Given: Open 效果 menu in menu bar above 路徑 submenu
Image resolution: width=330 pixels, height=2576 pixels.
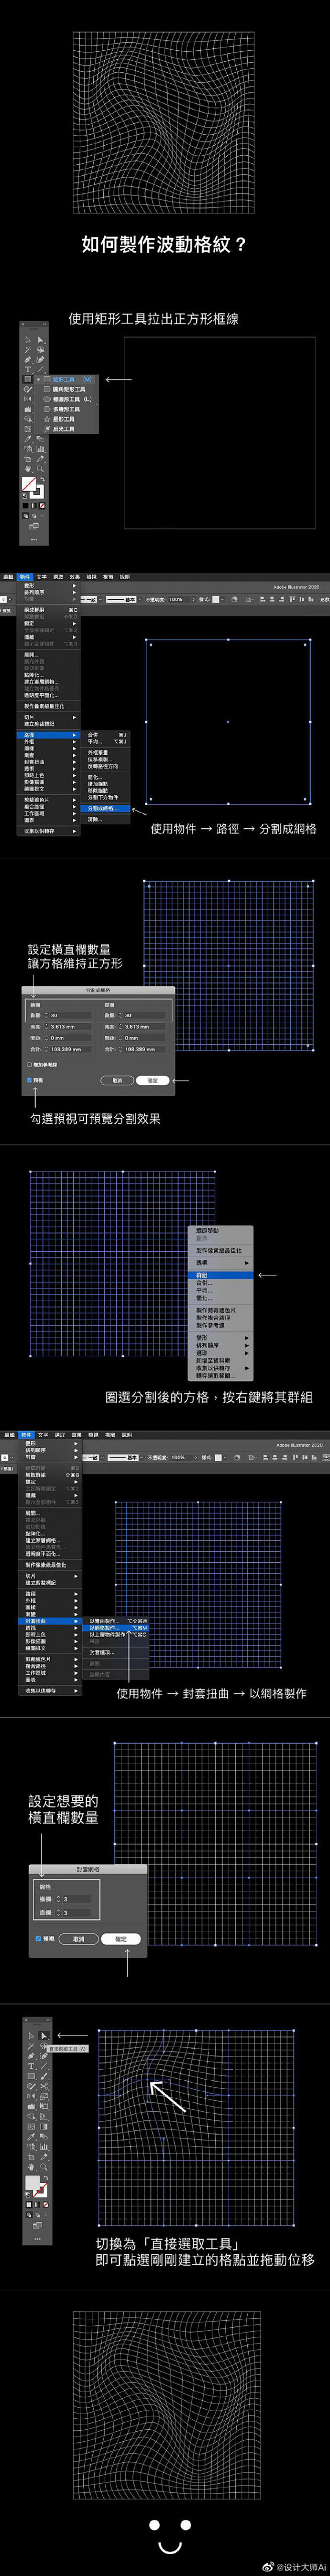Looking at the screenshot, I should (x=74, y=576).
